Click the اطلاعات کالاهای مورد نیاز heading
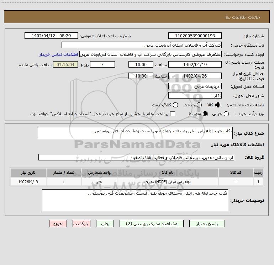The width and height of the screenshot is (274, 265). click(x=238, y=145)
